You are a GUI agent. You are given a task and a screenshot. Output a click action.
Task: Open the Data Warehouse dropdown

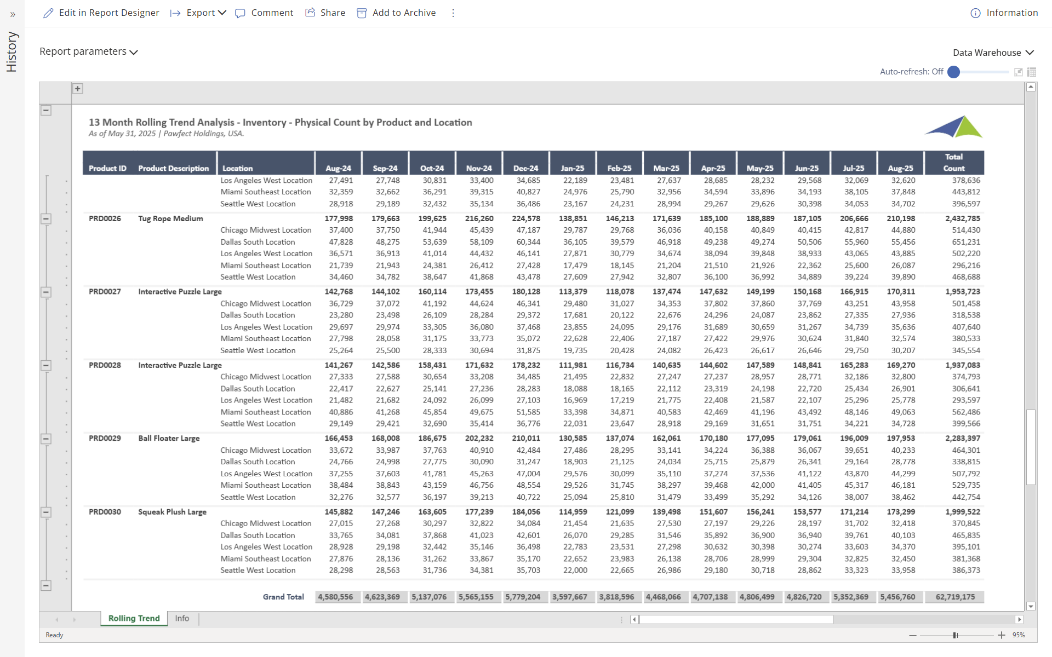tap(993, 53)
